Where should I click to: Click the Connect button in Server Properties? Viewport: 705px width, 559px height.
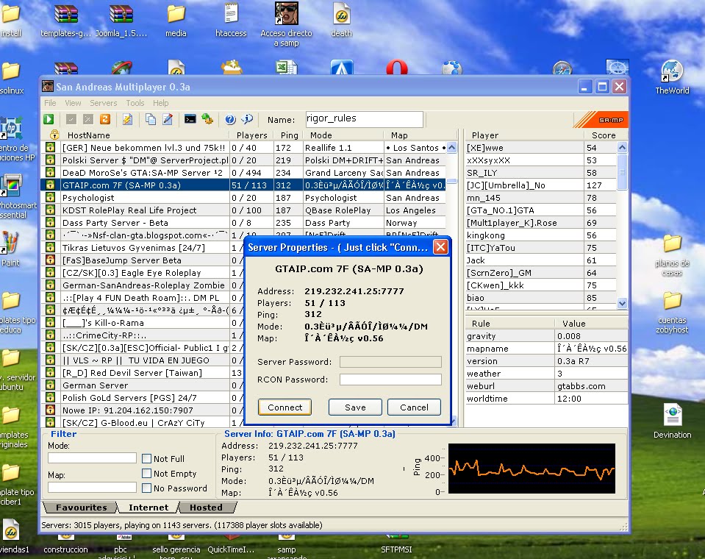(x=285, y=407)
